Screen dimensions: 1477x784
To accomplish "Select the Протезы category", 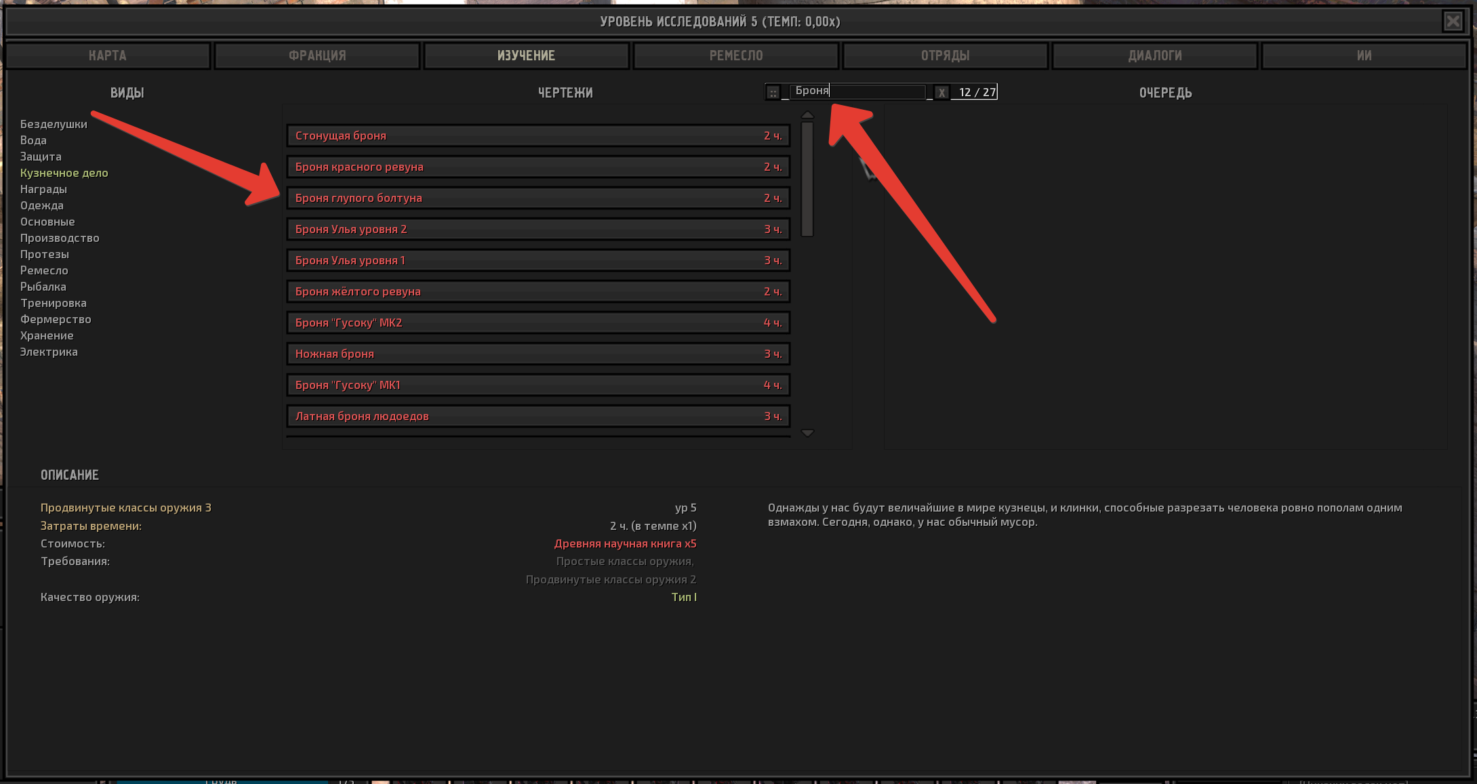I will [45, 254].
